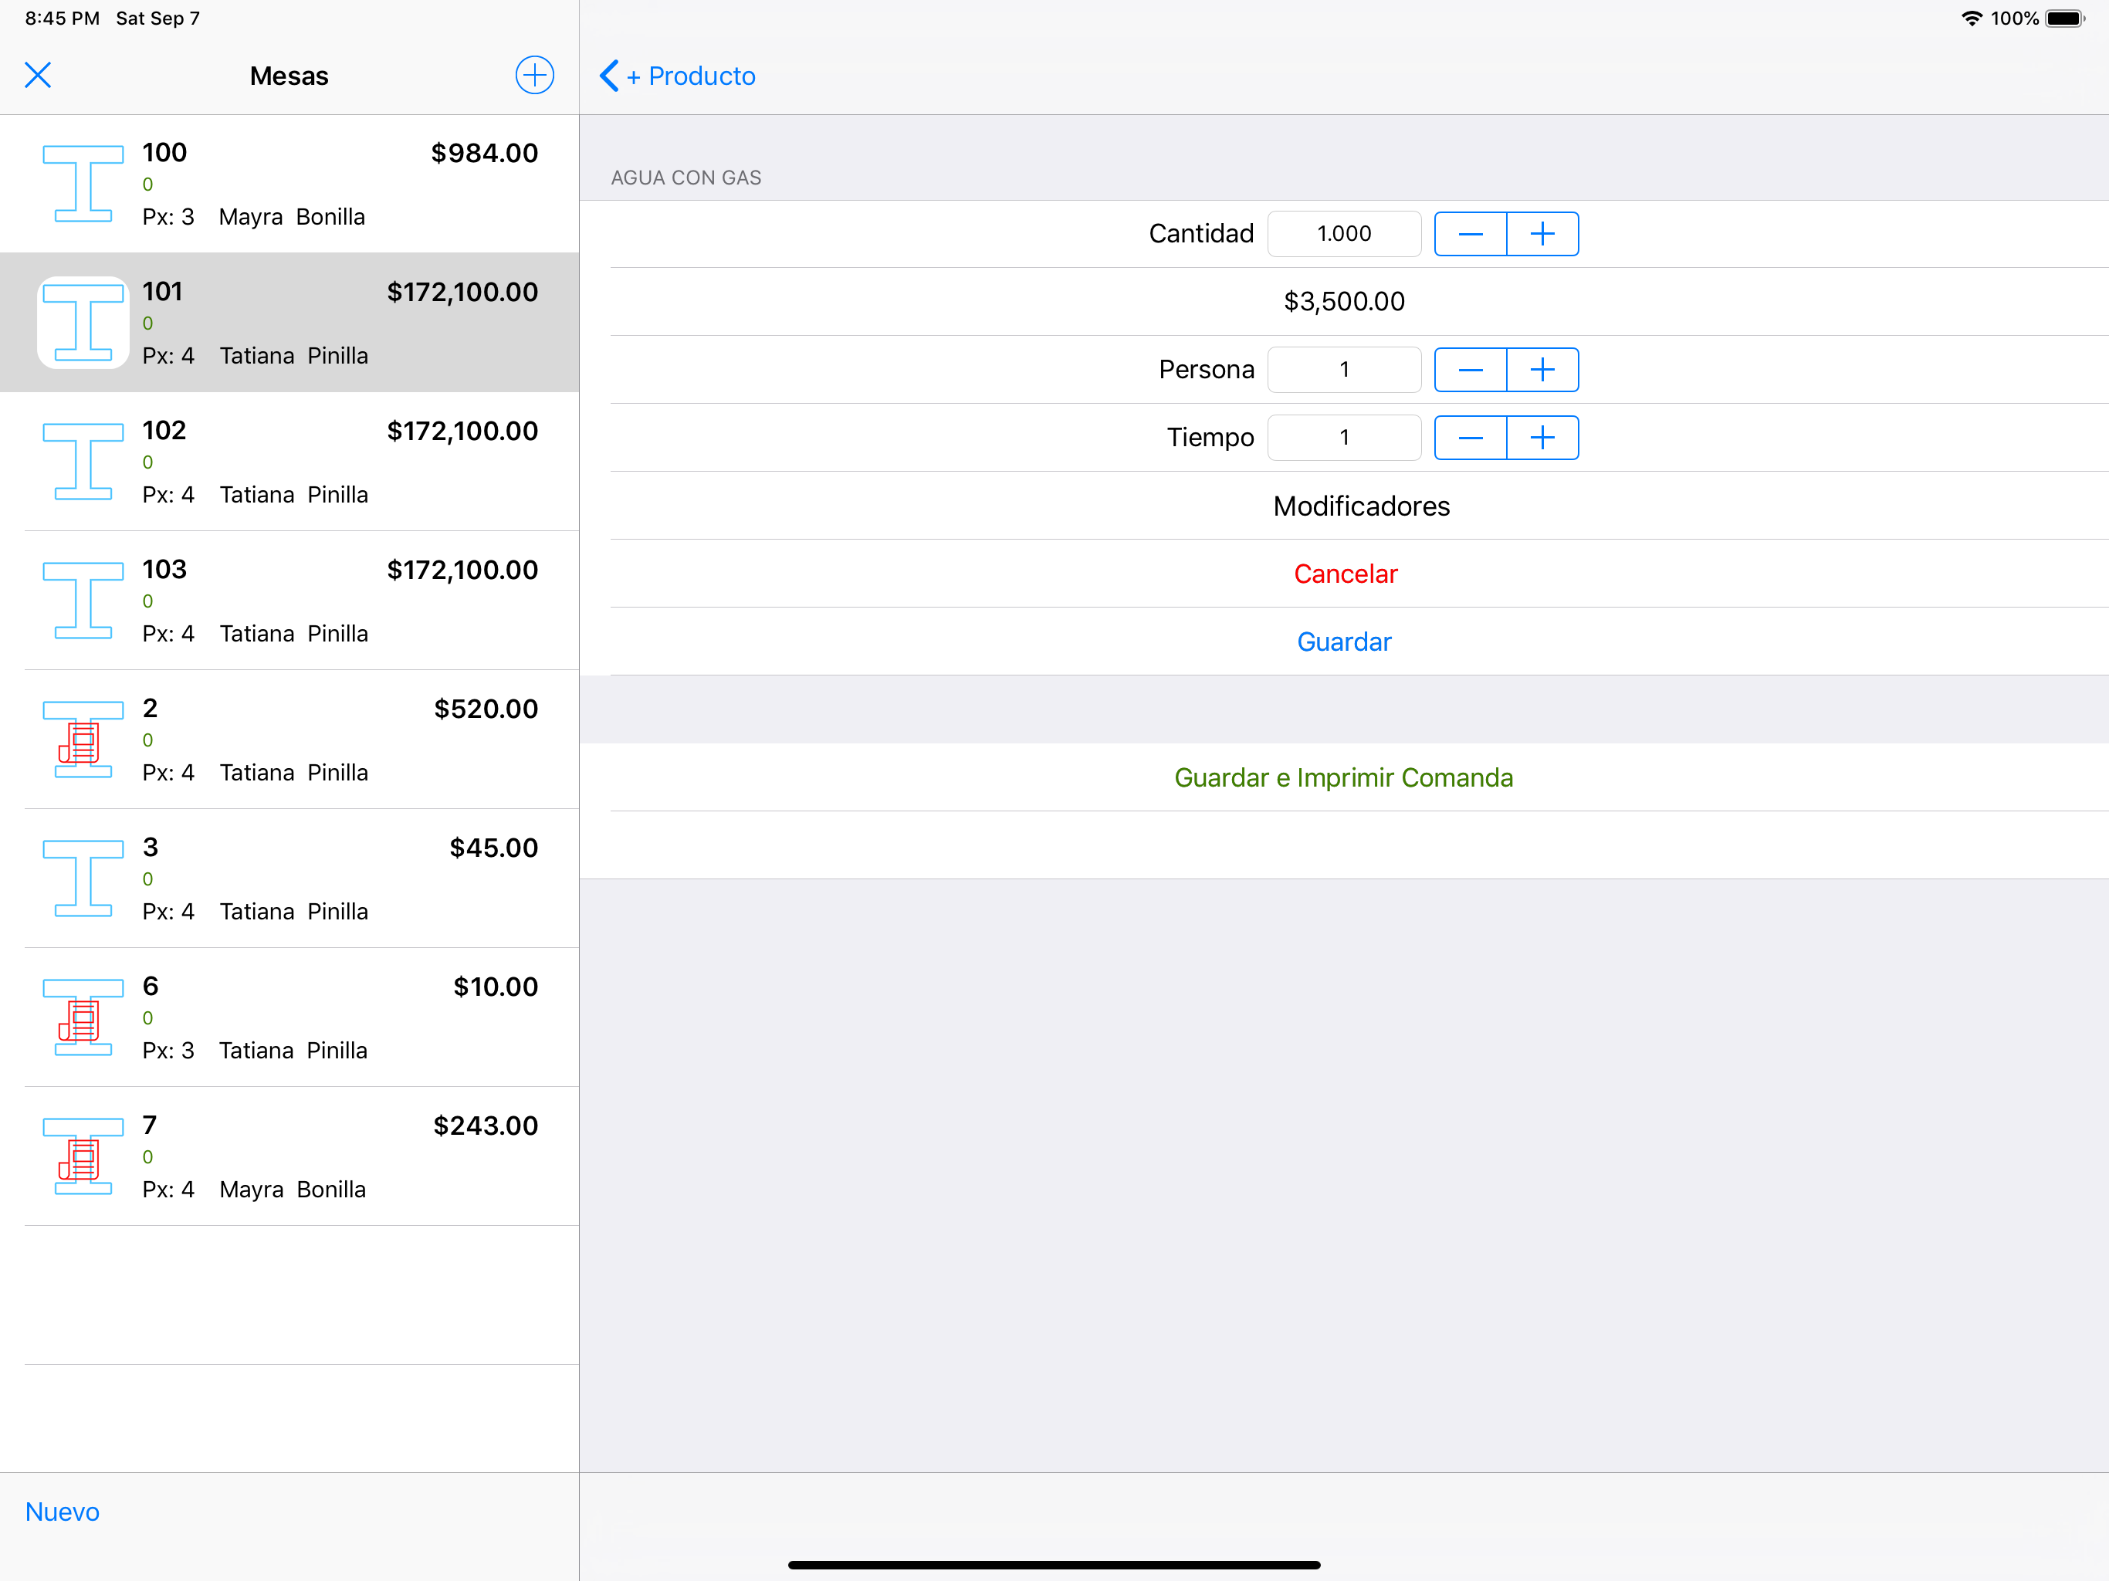Select printed-ticket table icon for mesa 2

83,740
